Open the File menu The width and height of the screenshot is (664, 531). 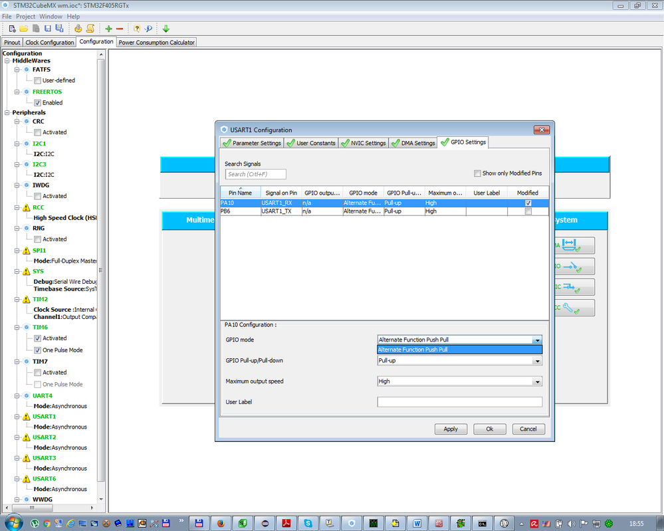click(7, 17)
